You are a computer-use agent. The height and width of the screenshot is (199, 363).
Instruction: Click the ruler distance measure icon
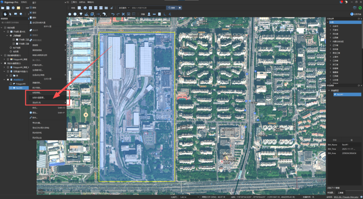[154, 14]
